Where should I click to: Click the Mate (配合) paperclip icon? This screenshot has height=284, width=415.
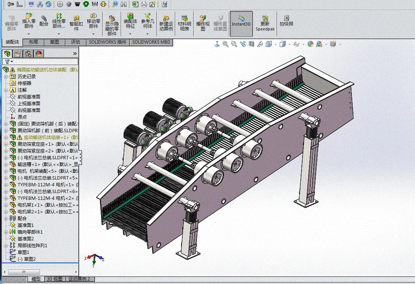tap(44, 18)
